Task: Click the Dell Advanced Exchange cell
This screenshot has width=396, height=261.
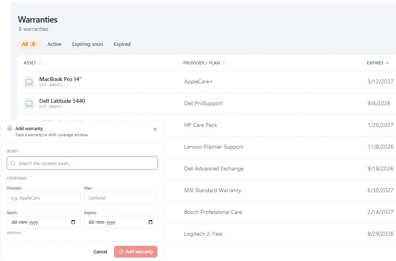Action: 214,168
